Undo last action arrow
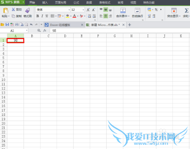Screen dimensions: 190x149 click(x=31, y=25)
